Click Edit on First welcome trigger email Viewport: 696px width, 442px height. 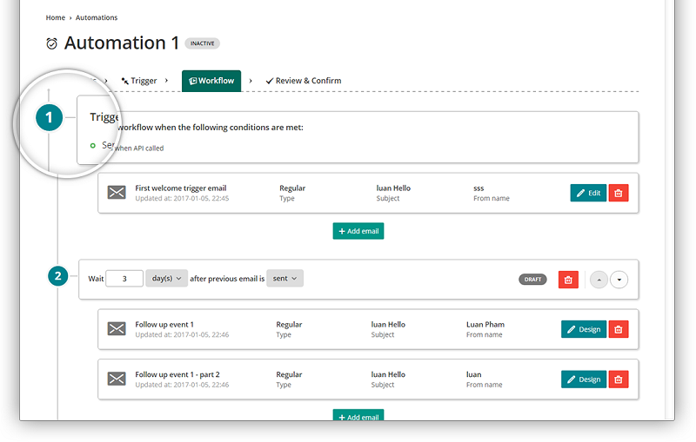(588, 193)
